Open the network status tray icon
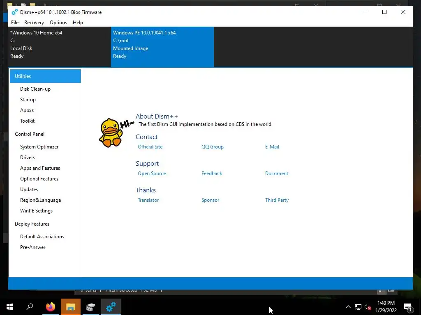Image resolution: width=421 pixels, height=315 pixels. tap(358, 307)
